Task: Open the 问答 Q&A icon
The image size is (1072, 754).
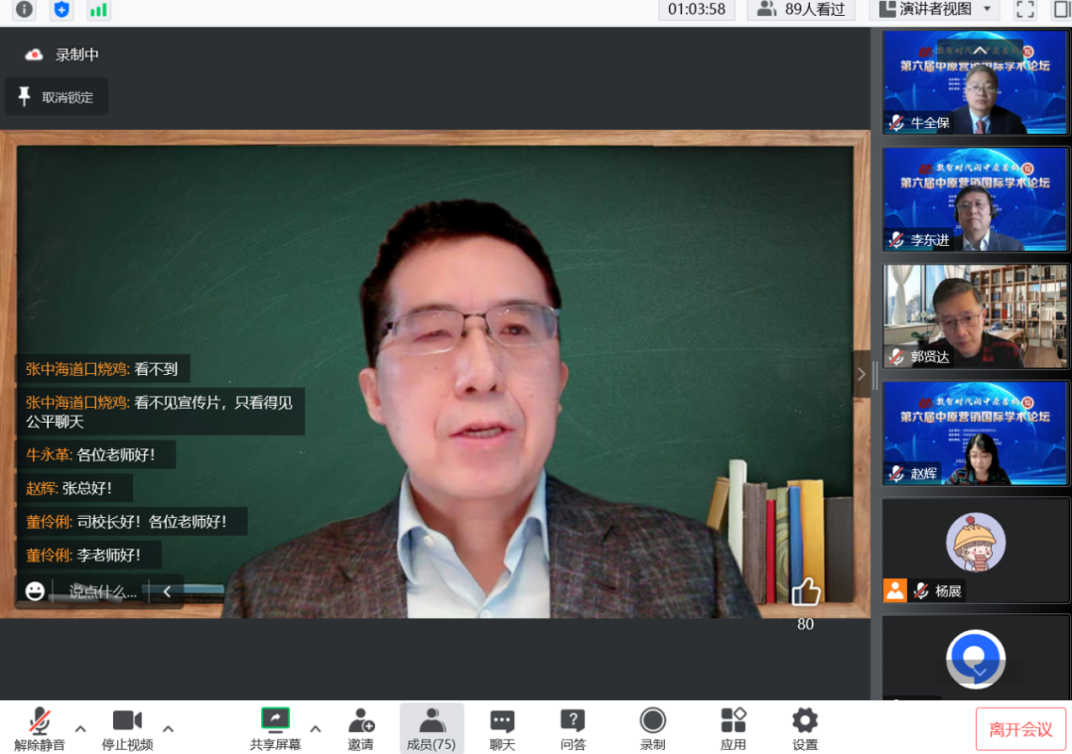Action: point(573,728)
